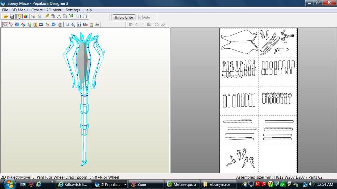Select the red join/disjoin nodes tool
This screenshot has height=189, width=337.
[x=11, y=24]
